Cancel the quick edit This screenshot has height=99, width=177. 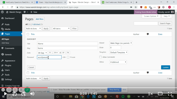tap(31, 67)
